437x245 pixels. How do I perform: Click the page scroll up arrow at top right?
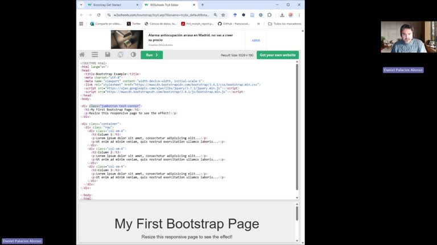pos(303,31)
